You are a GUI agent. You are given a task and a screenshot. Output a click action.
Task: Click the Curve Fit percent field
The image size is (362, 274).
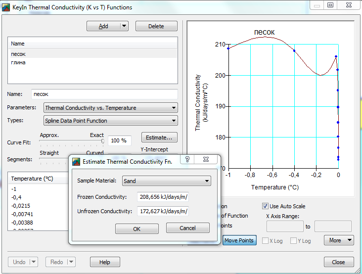pyautogui.click(x=119, y=140)
